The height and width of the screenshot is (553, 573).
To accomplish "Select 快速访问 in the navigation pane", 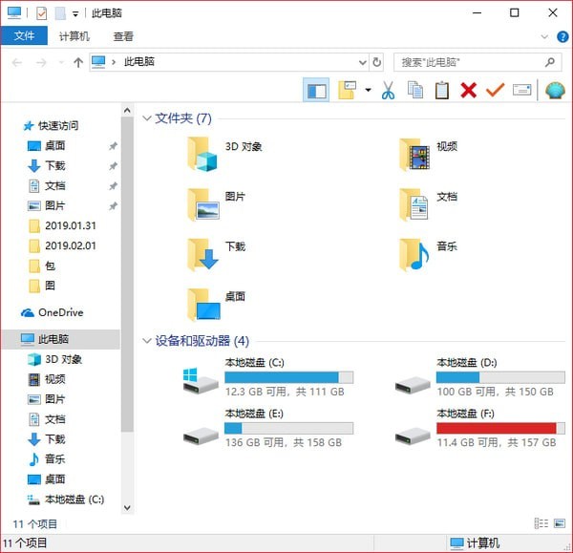I will point(57,125).
